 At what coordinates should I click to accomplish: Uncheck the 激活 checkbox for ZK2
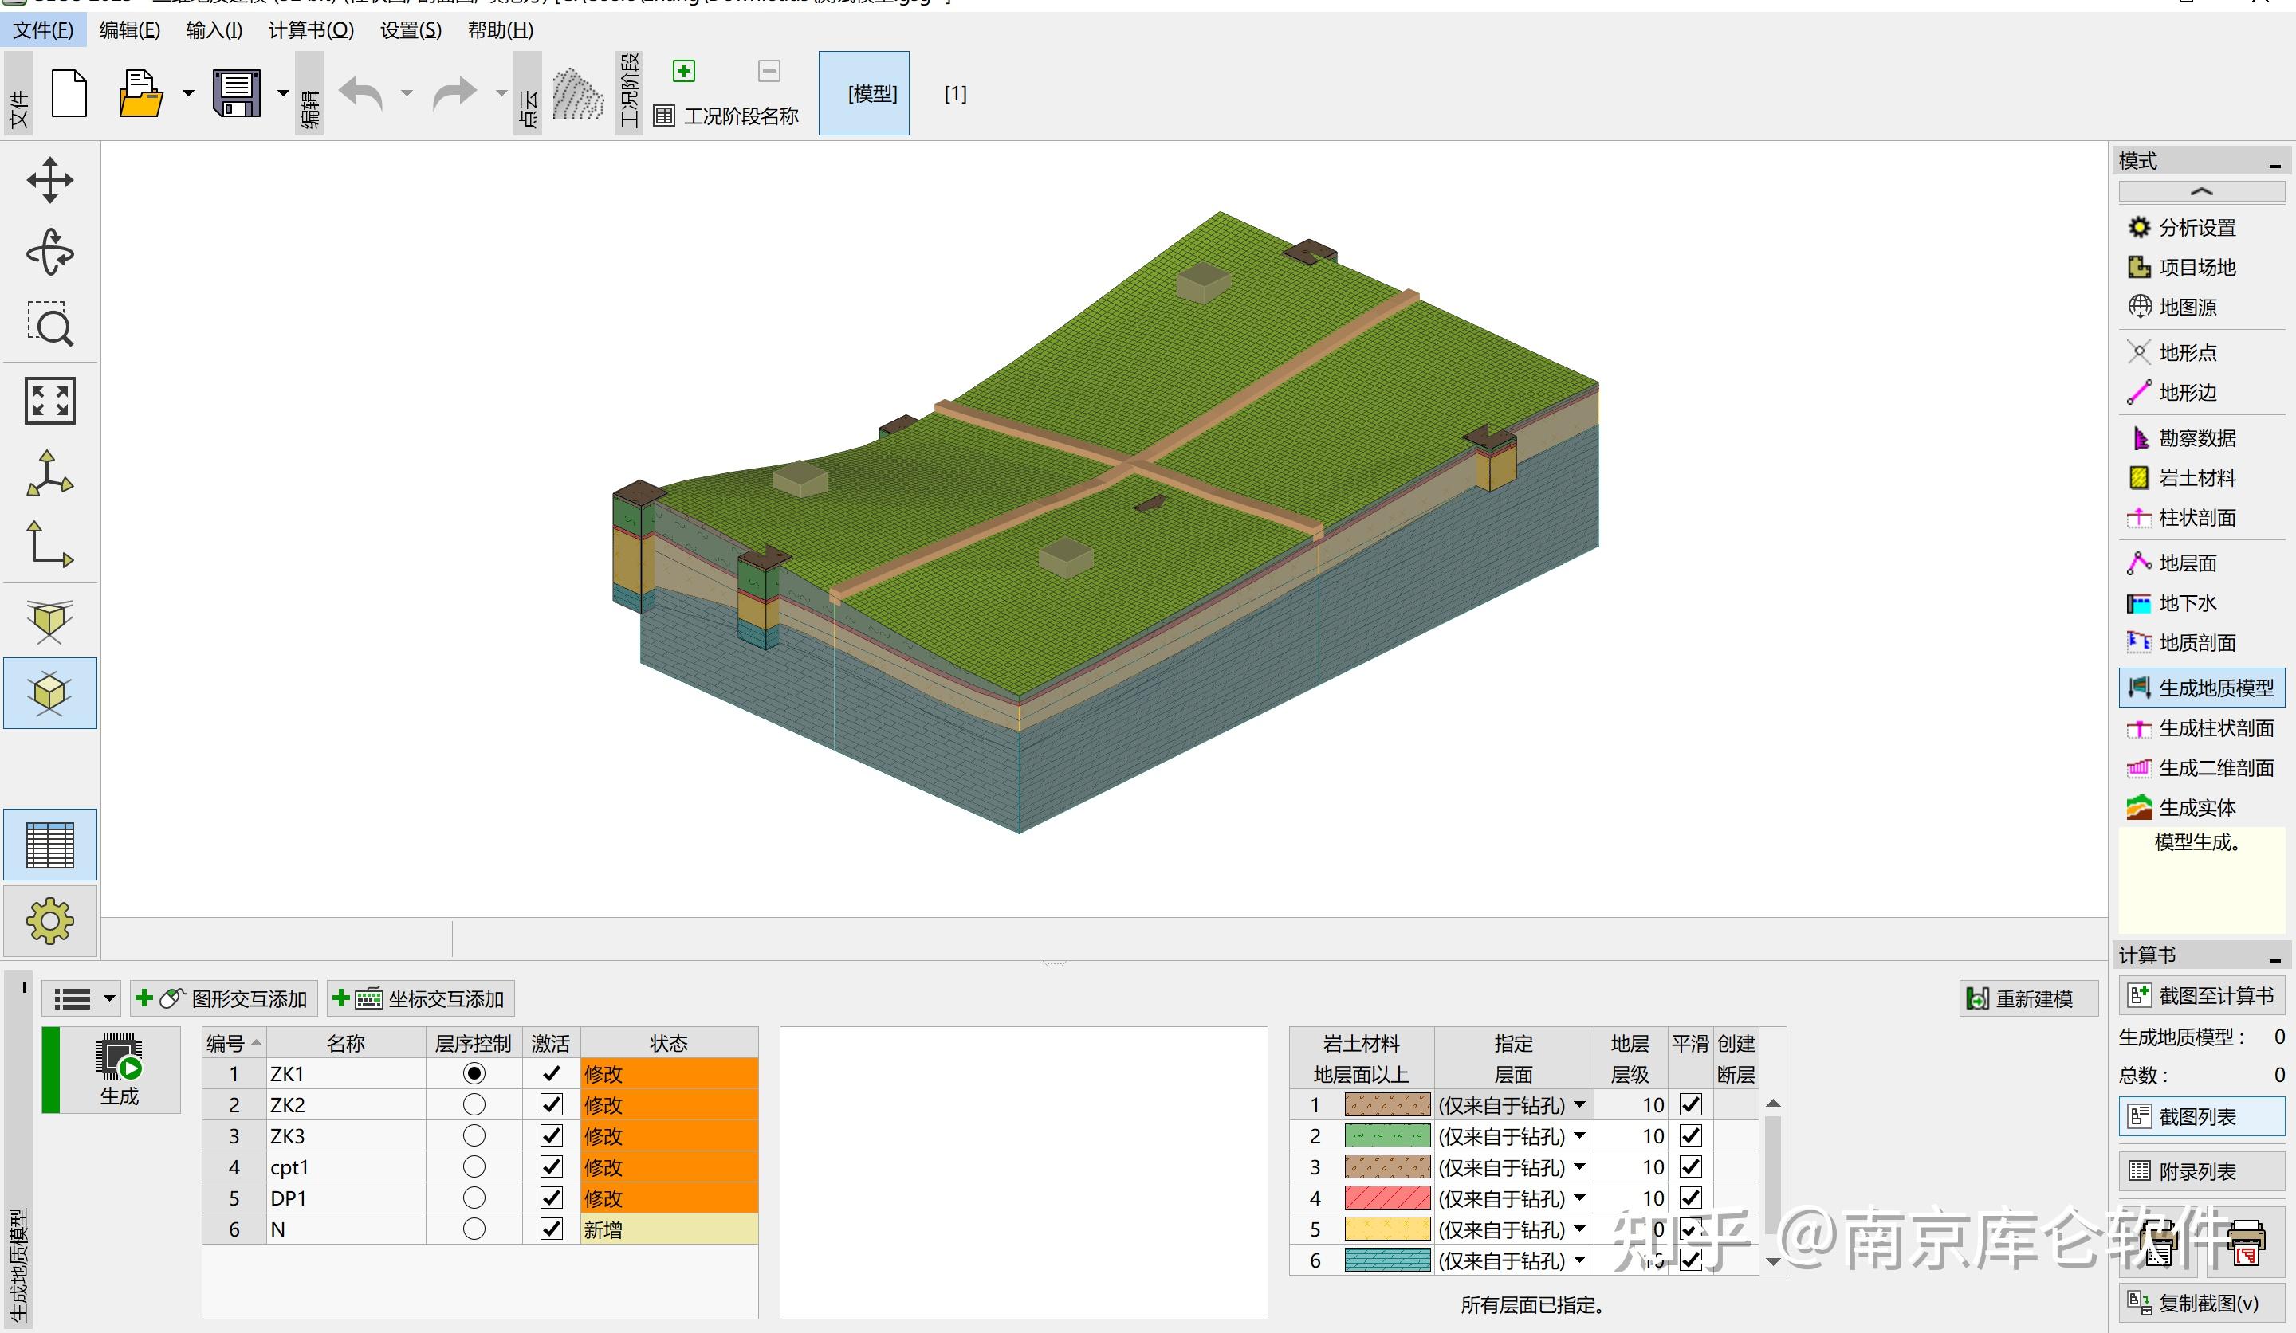tap(550, 1104)
